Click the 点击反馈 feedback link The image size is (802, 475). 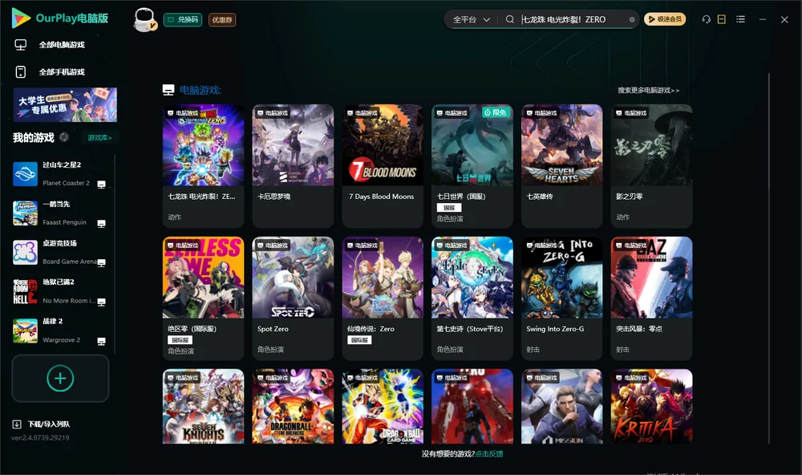click(489, 454)
